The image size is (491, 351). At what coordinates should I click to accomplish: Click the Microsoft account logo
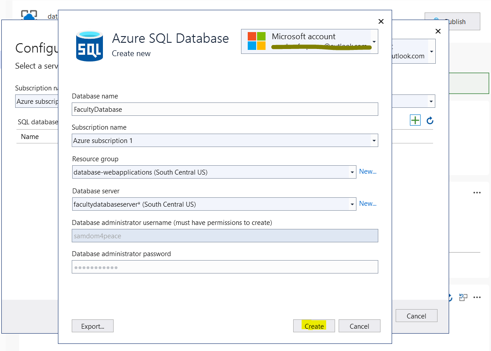point(257,41)
